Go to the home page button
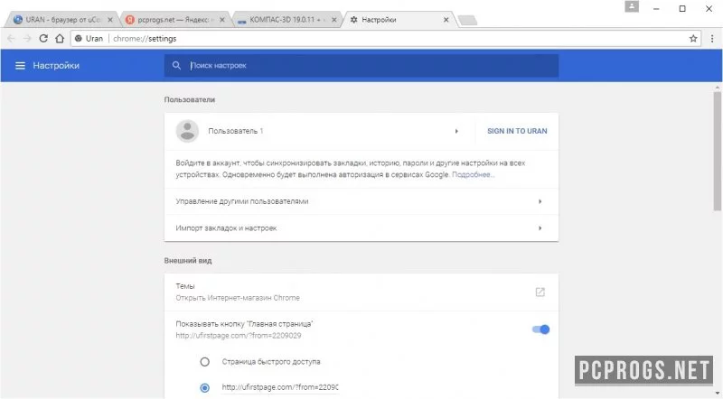 click(x=60, y=39)
